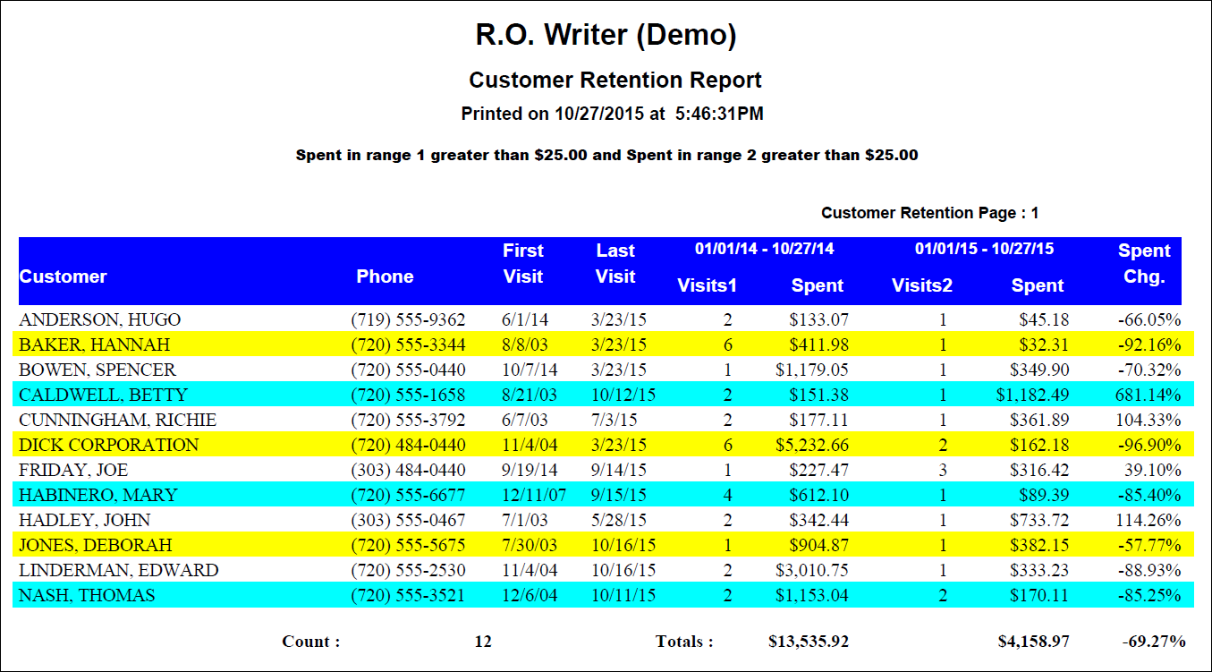Click phone number (720) 555-1658
1212x672 pixels.
pos(408,395)
